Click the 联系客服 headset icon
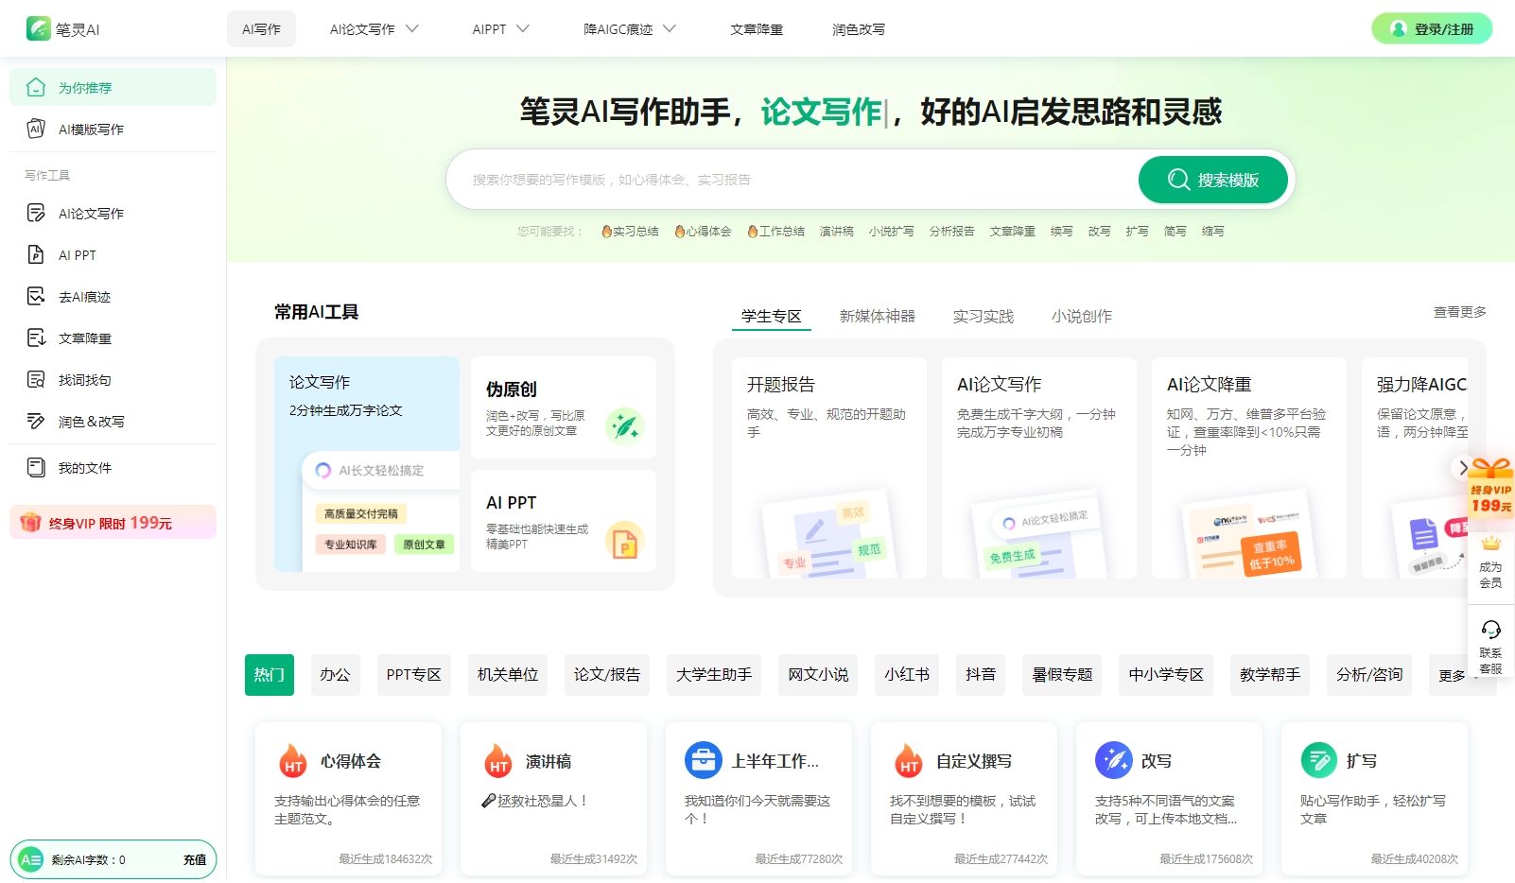The width and height of the screenshot is (1515, 883). tap(1490, 630)
